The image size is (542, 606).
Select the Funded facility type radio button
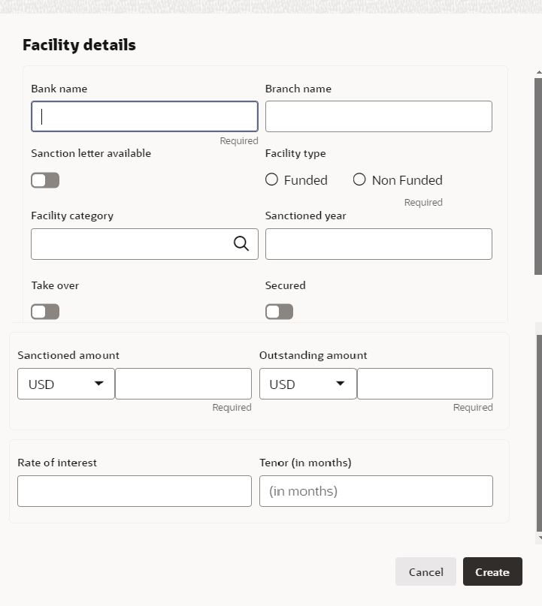pyautogui.click(x=271, y=179)
